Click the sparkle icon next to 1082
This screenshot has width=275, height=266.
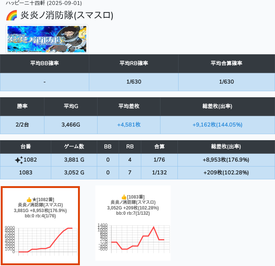pyautogui.click(x=19, y=160)
